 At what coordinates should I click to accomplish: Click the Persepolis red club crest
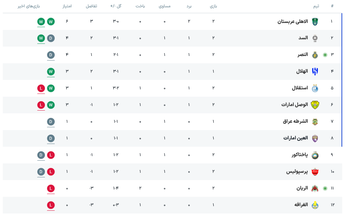pos(315,171)
